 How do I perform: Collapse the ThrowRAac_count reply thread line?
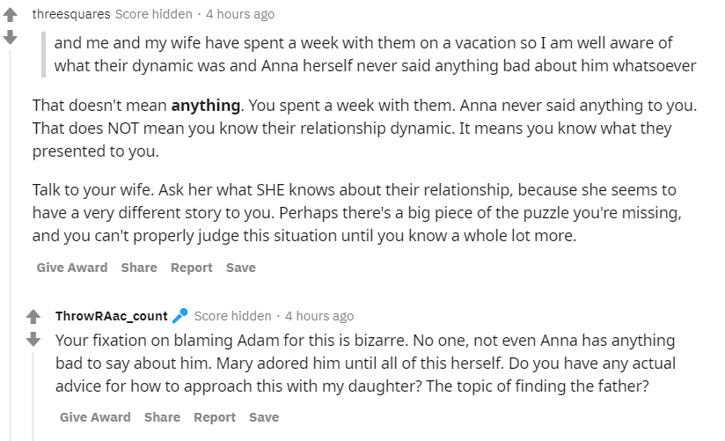pyautogui.click(x=33, y=396)
